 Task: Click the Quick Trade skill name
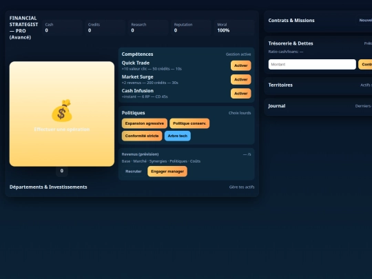pos(136,63)
